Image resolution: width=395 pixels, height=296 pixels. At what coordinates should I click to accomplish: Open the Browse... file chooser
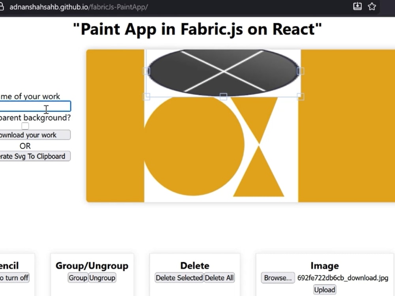(x=278, y=278)
